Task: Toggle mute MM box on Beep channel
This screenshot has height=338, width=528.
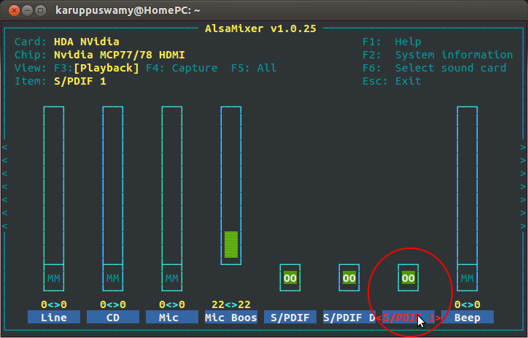Action: (467, 278)
